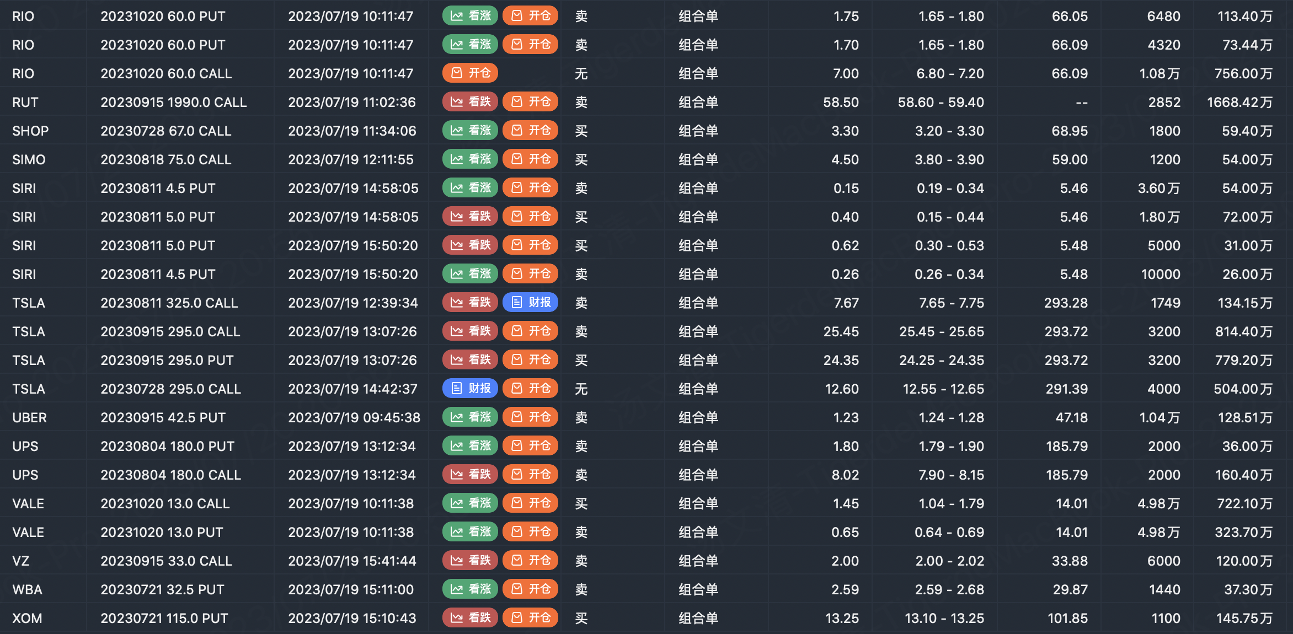Click the 看涨 tag in VALE 13.0 PUT row
This screenshot has width=1293, height=634.
coord(470,532)
